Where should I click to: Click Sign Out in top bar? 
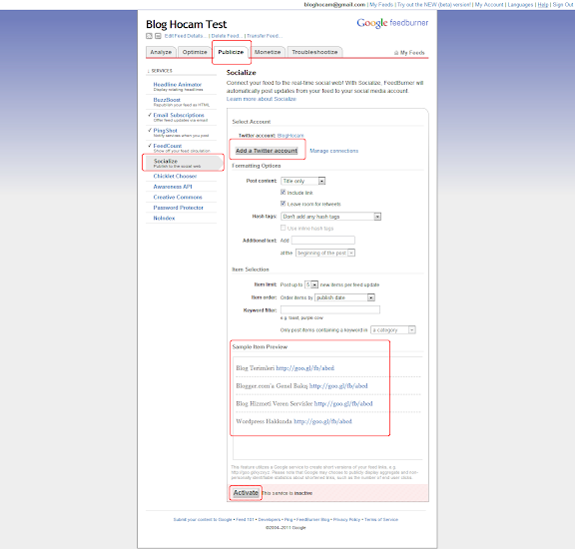(x=563, y=5)
